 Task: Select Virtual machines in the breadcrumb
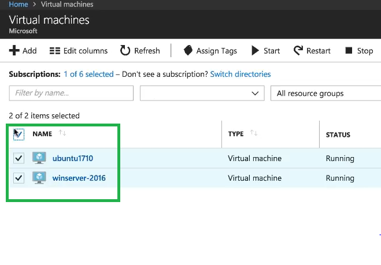(67, 5)
